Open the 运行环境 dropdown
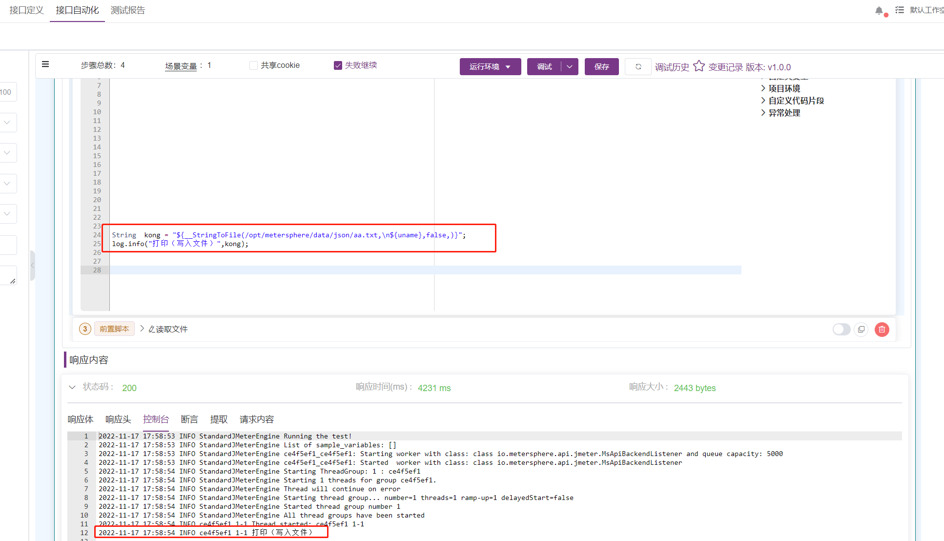 click(x=490, y=66)
